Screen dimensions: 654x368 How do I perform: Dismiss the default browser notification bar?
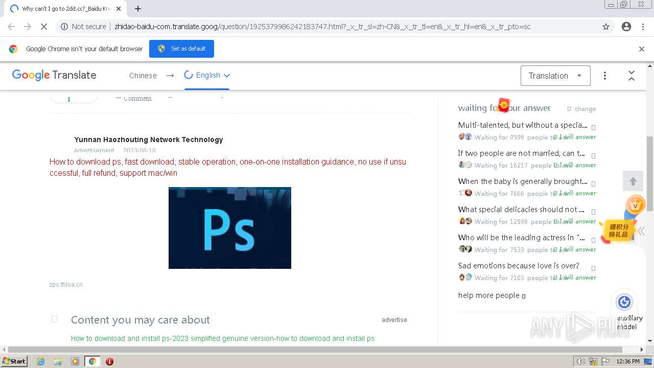tap(642, 49)
